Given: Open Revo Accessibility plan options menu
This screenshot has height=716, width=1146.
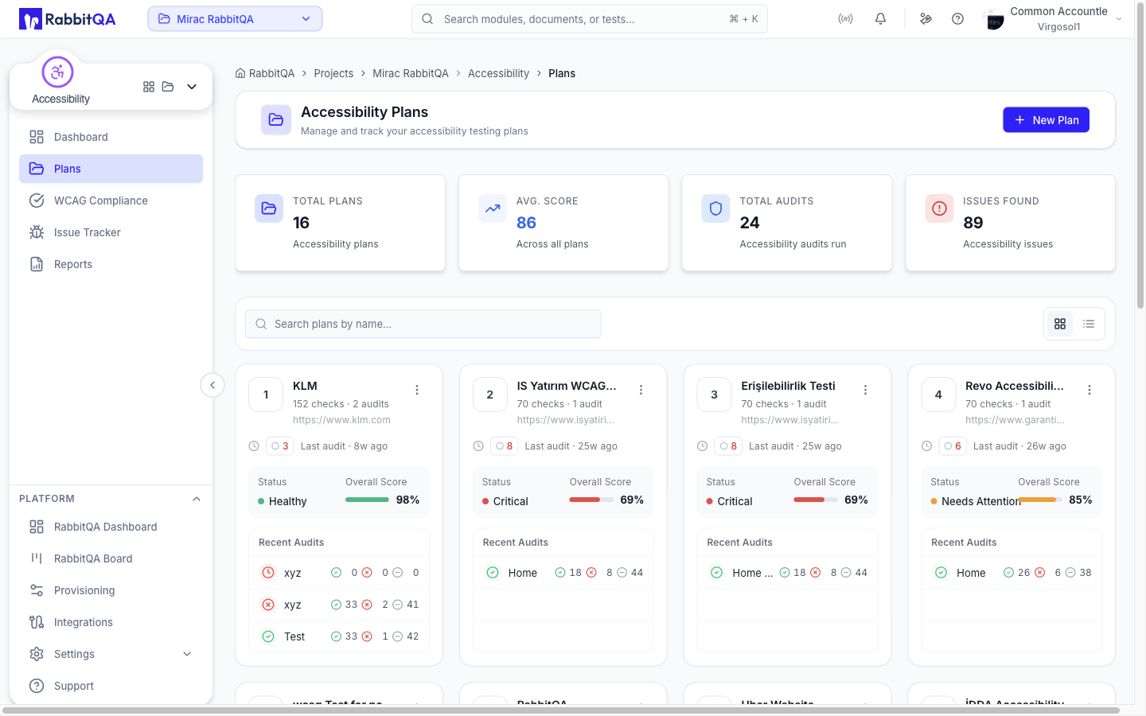Looking at the screenshot, I should coord(1089,390).
